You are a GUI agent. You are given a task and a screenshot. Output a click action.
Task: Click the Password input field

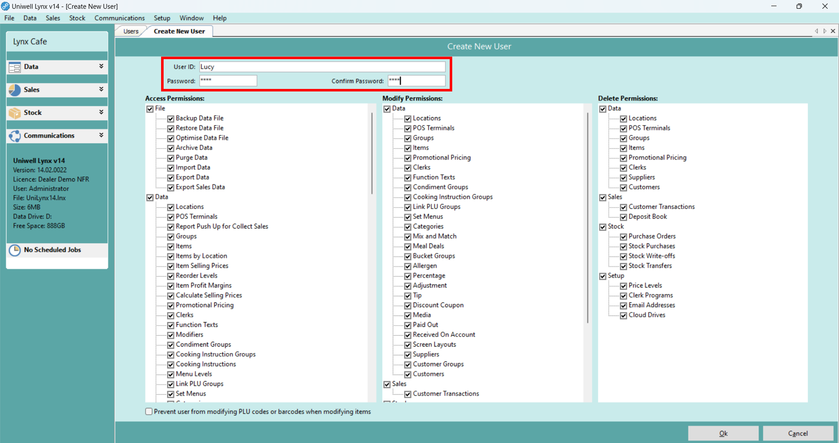point(228,81)
